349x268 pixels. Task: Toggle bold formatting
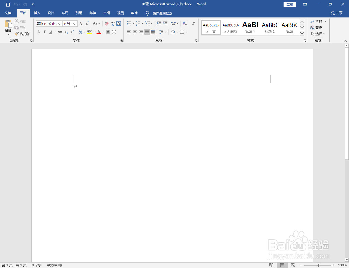pyautogui.click(x=38, y=32)
